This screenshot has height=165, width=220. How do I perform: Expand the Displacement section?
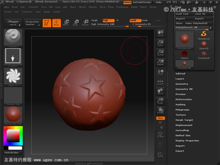184,125
